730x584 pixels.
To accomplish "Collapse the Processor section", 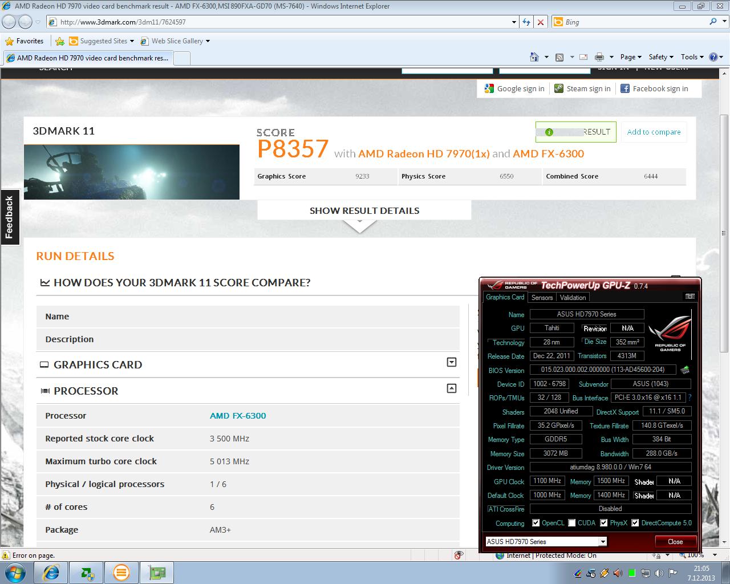I will tap(452, 388).
